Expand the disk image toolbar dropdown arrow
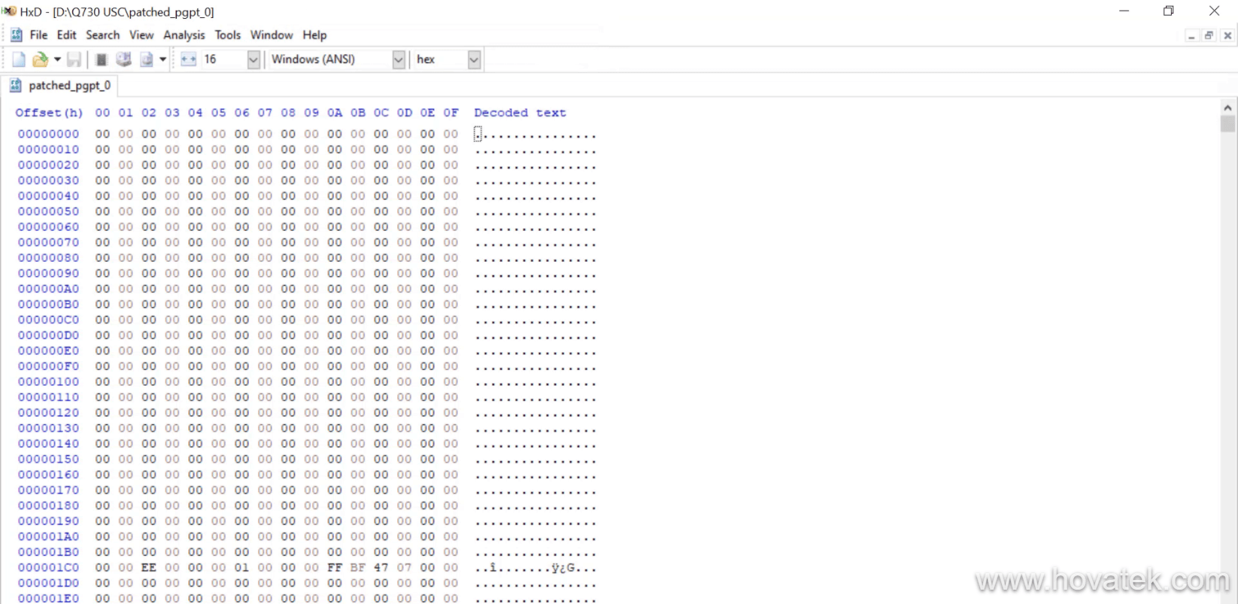 point(162,59)
